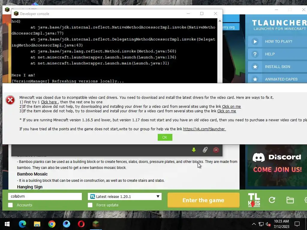Enable the Force update checkbox
This screenshot has height=230, width=307.
click(90, 205)
